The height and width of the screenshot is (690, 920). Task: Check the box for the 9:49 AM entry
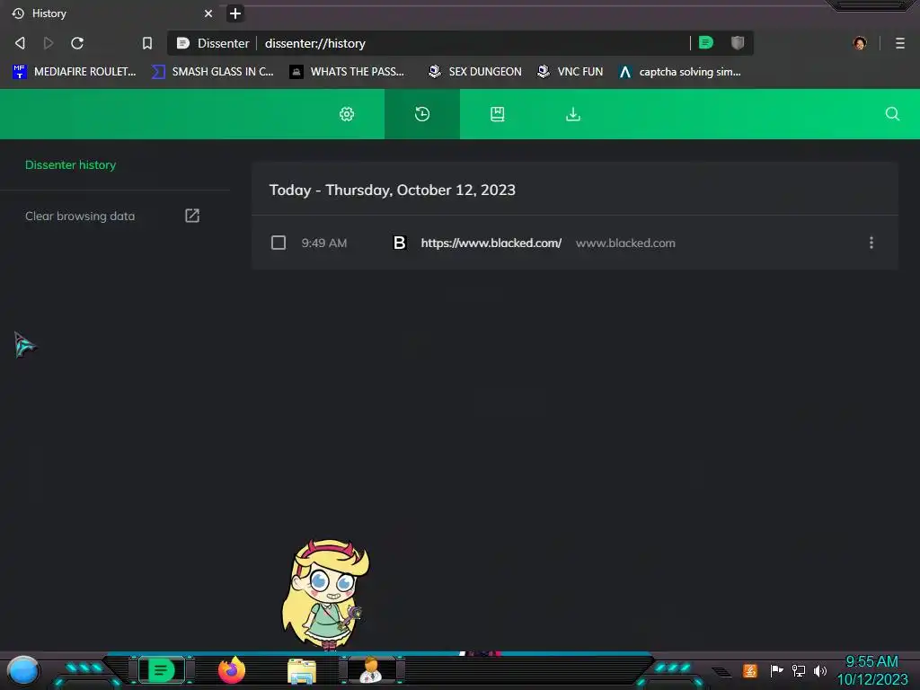click(x=279, y=243)
